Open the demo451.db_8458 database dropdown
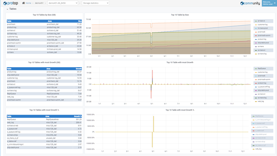This screenshot has height=156, width=277. (63, 3)
